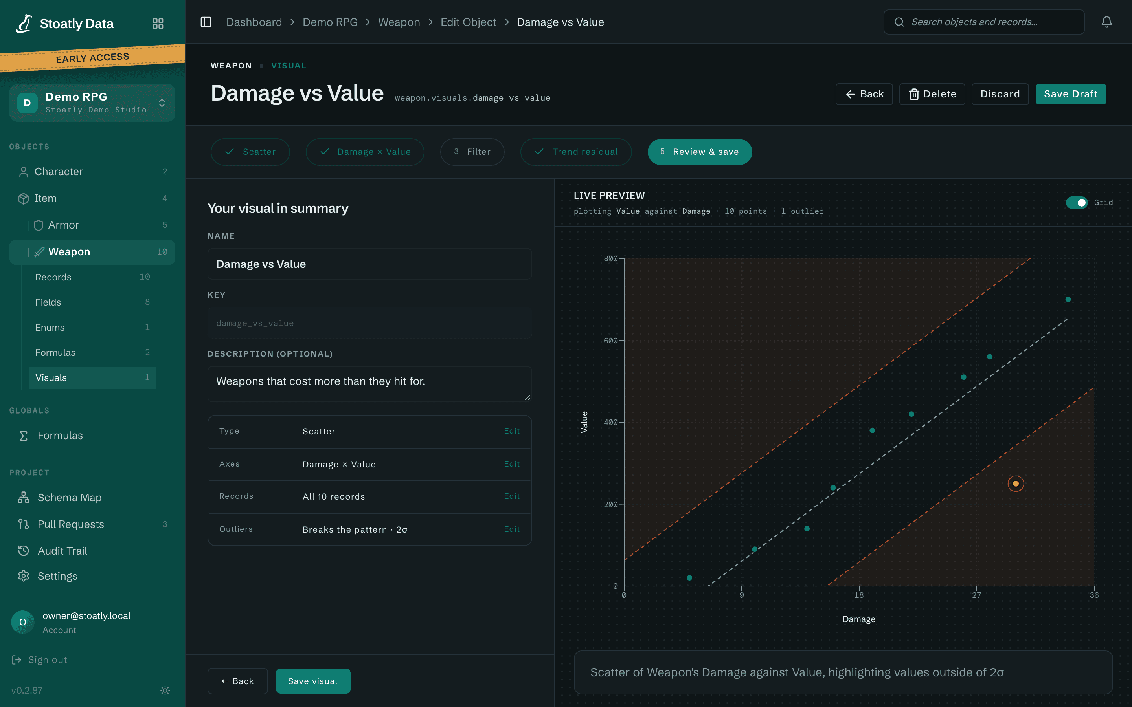This screenshot has width=1132, height=707.
Task: Open Armor object in sidebar
Action: (x=92, y=225)
